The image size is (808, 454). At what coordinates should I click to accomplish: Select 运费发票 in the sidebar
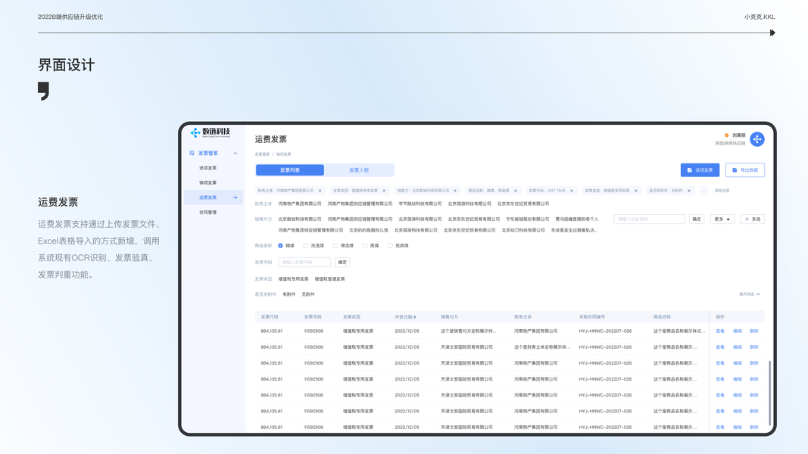214,197
